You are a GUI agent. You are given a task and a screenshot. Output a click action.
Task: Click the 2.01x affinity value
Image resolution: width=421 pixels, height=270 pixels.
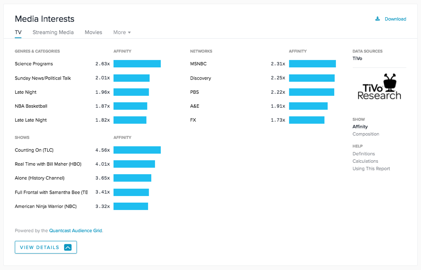[x=103, y=78]
